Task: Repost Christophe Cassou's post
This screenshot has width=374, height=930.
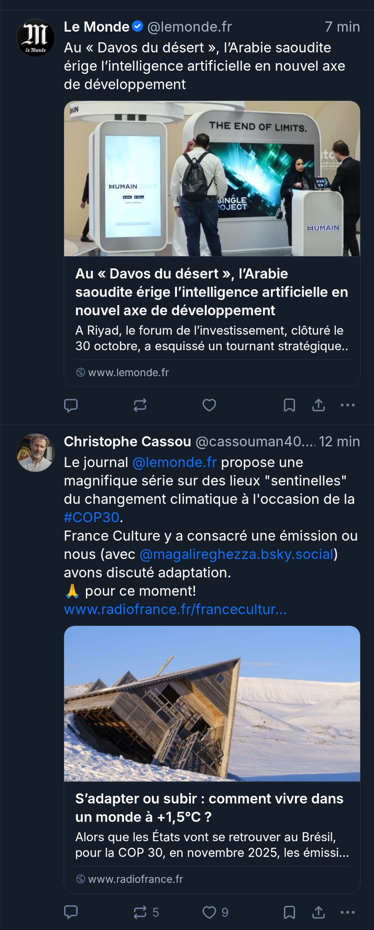Action: click(x=140, y=912)
